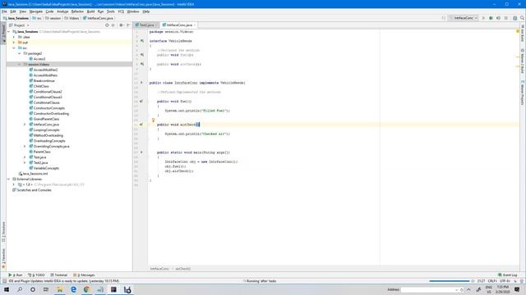Click the Build project hammer icon
526x295 pixels.
tap(444, 18)
